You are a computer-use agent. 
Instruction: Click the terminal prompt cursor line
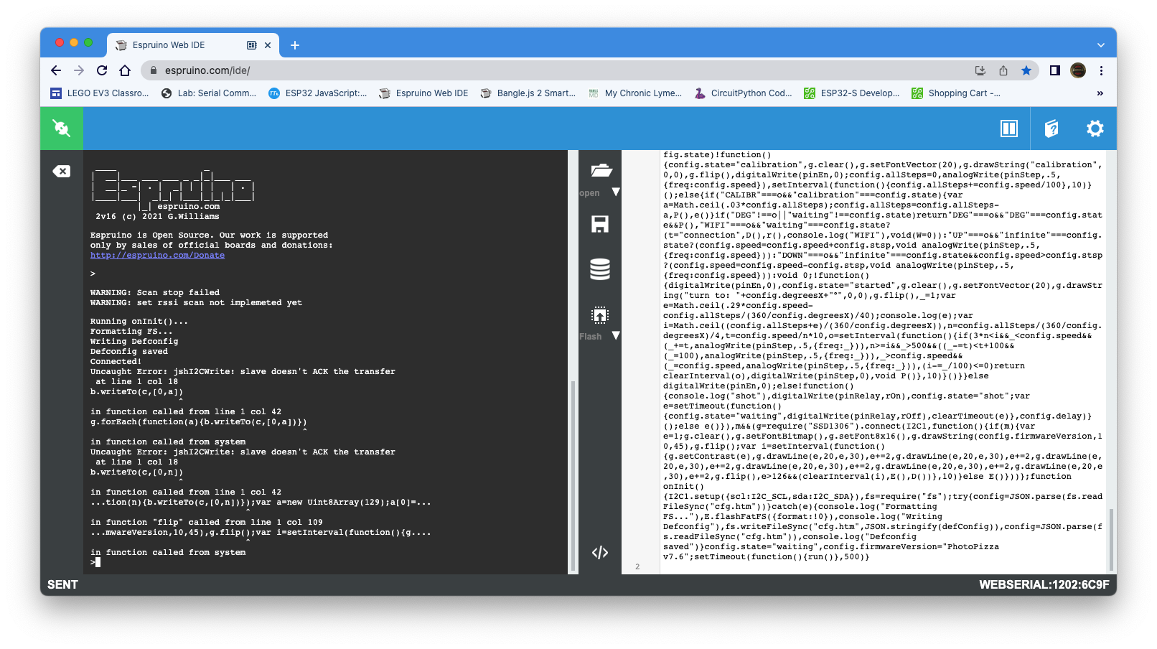[95, 563]
